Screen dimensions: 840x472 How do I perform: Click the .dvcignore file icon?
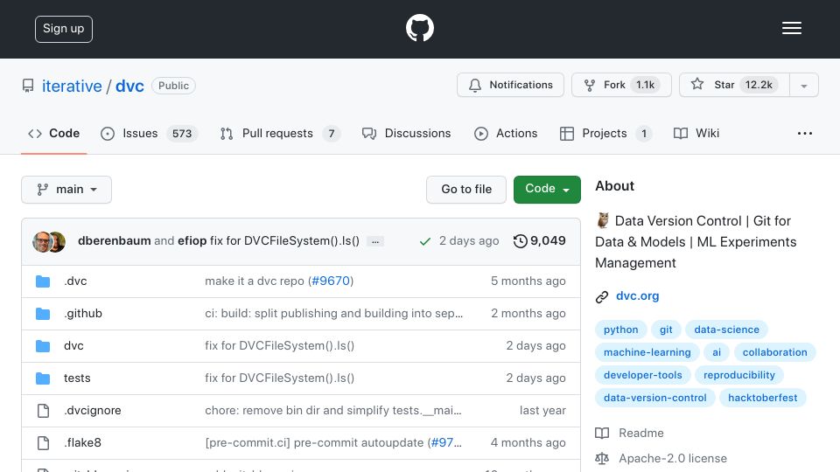(x=44, y=411)
